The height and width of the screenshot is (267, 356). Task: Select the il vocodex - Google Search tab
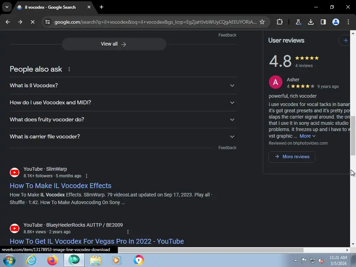(50, 7)
